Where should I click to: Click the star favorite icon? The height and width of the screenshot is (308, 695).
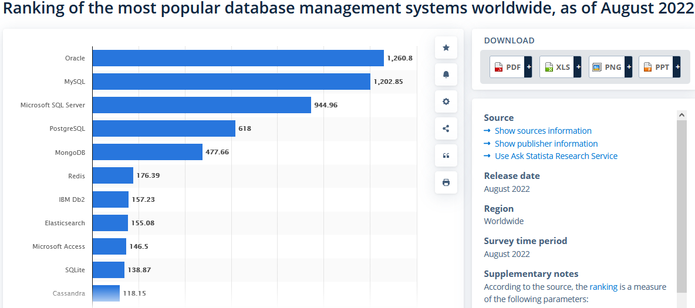pos(446,48)
